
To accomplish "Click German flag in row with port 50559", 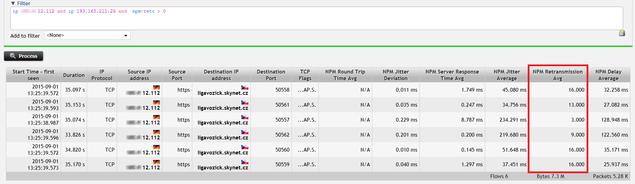I will coord(156,162).
